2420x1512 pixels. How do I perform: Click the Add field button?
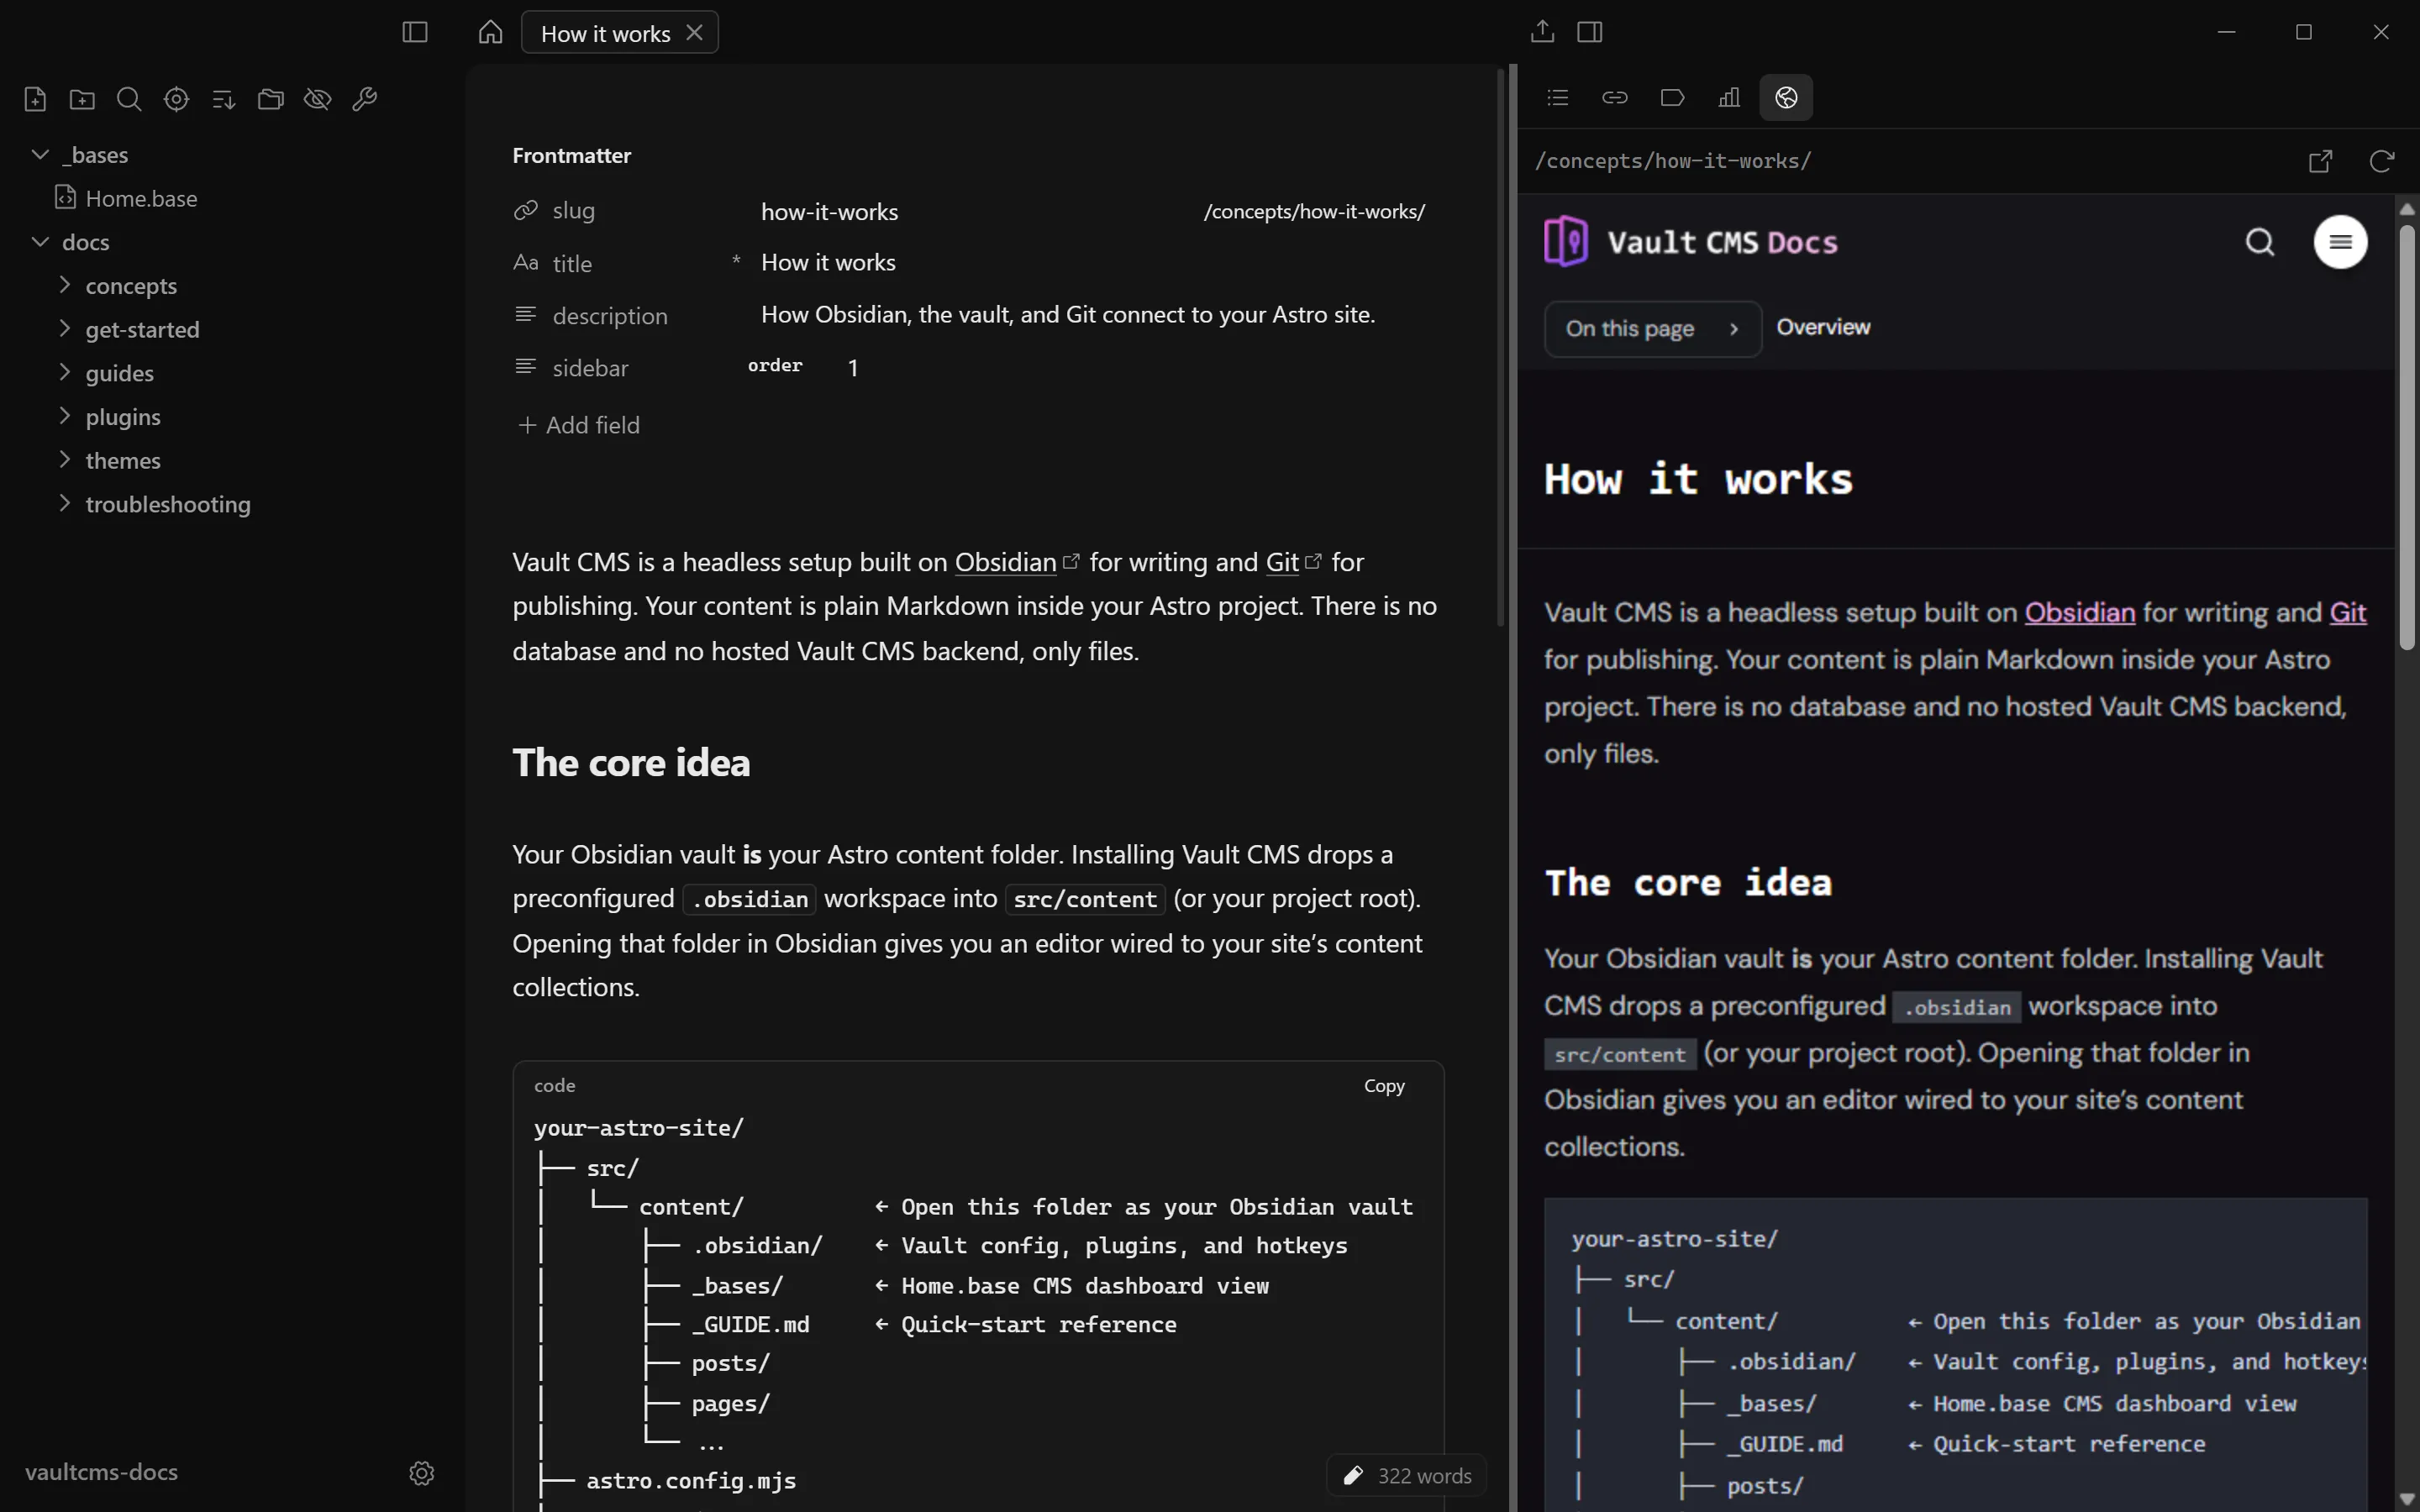pos(579,425)
